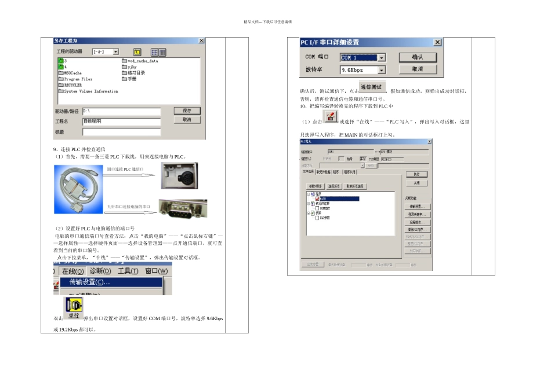
Task: Close the PC I/F serial settings dialog
Action: pyautogui.click(x=437, y=42)
